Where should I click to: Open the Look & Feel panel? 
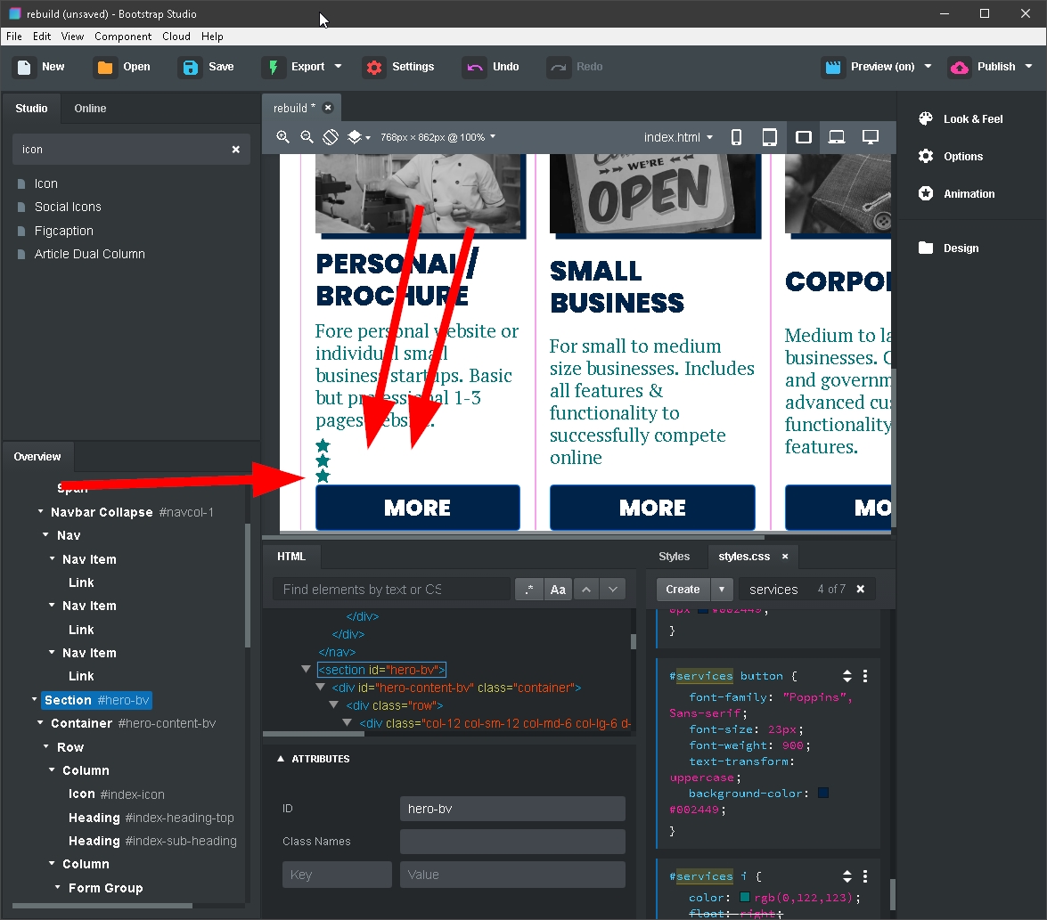click(961, 118)
